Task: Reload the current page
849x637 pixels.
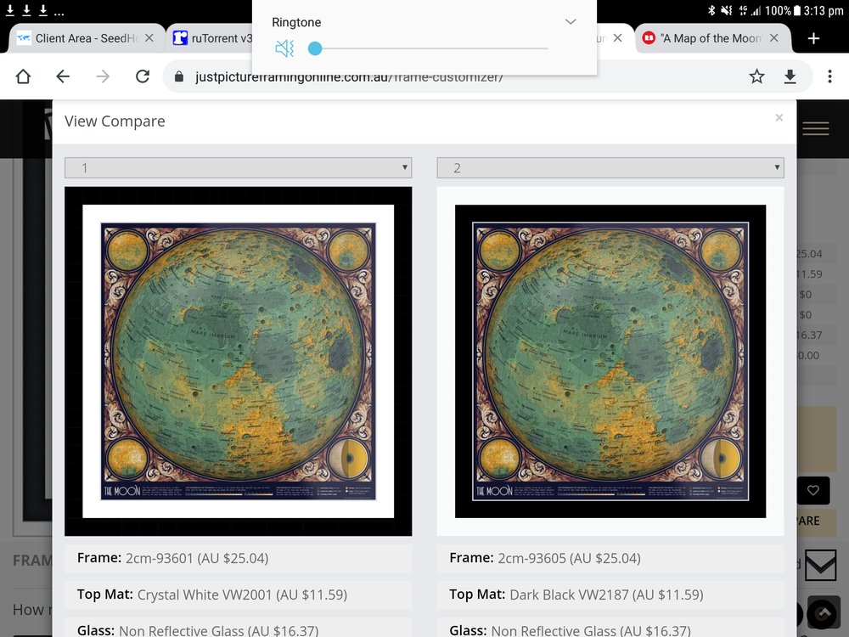Action: point(143,76)
